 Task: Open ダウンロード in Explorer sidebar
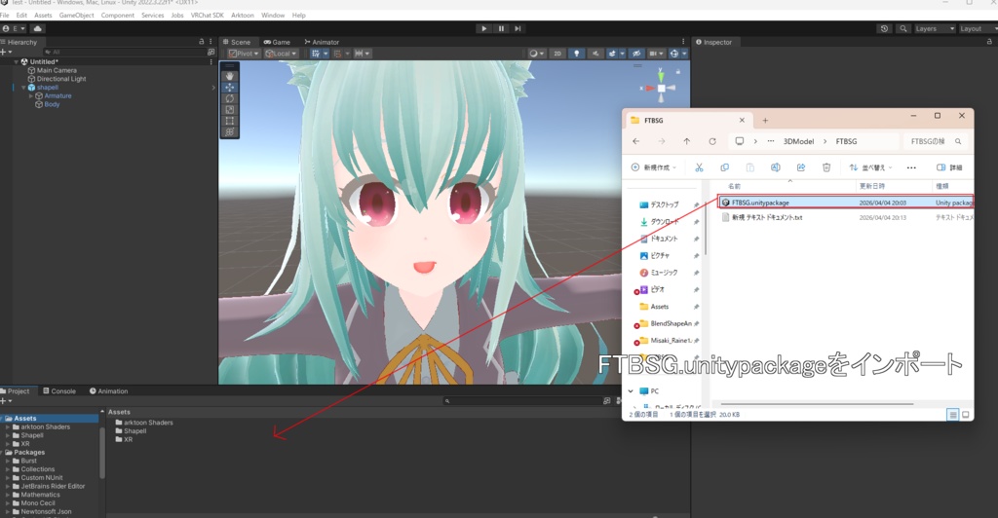[x=660, y=222]
